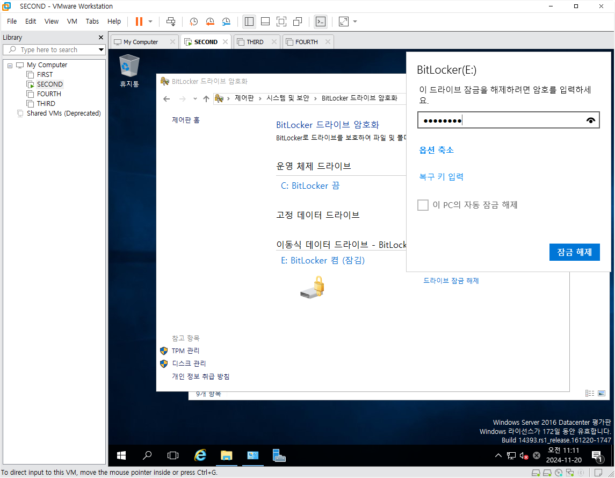Viewport: 615px width, 478px height.
Task: Open the Tabs menu
Action: (92, 21)
